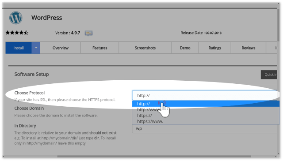
Task: Click the blue Install button
Action: (19, 48)
